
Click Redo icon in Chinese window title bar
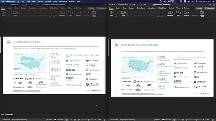click(34, 4)
